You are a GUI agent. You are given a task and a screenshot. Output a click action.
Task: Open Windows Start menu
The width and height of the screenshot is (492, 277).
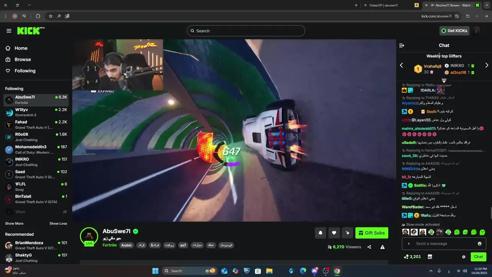click(x=155, y=271)
